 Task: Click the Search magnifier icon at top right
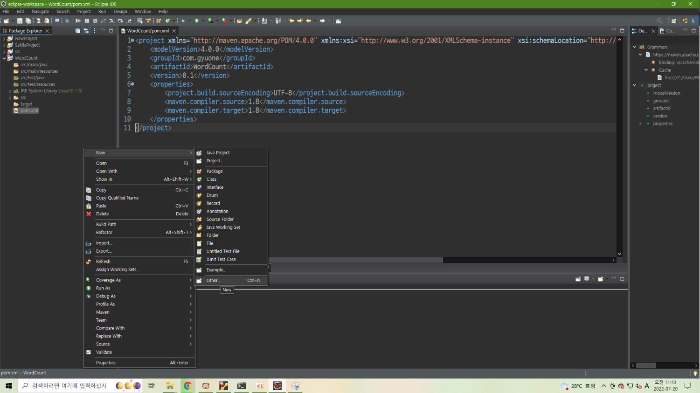[660, 21]
